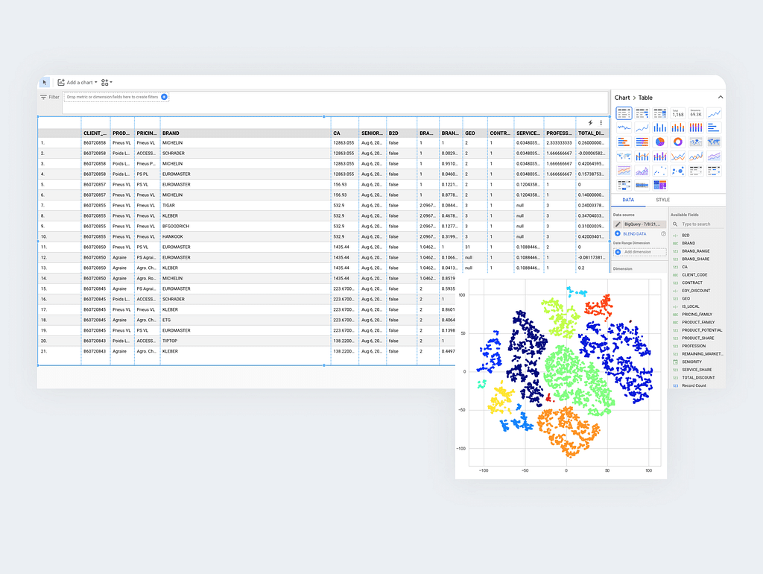Viewport: 763px width, 574px height.
Task: Switch to the DATA tab
Action: (x=628, y=200)
